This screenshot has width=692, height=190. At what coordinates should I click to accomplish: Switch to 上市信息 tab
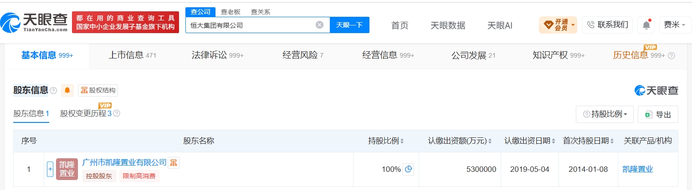[133, 55]
